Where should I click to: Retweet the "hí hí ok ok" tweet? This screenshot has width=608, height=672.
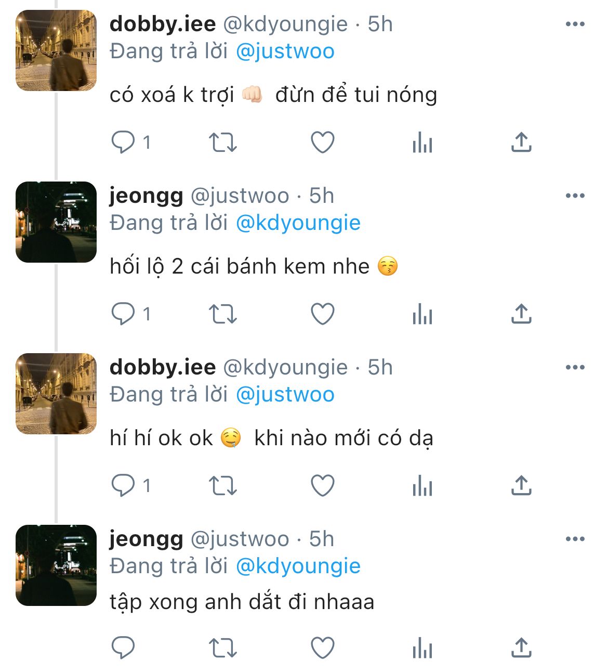tap(222, 486)
